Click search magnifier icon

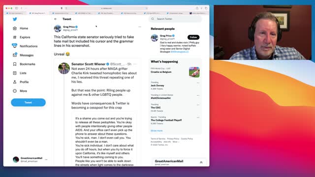tap(153, 19)
